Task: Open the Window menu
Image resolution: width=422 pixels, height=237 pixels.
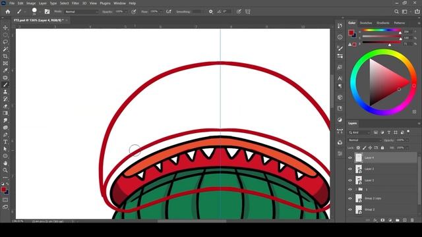Action: [119, 3]
